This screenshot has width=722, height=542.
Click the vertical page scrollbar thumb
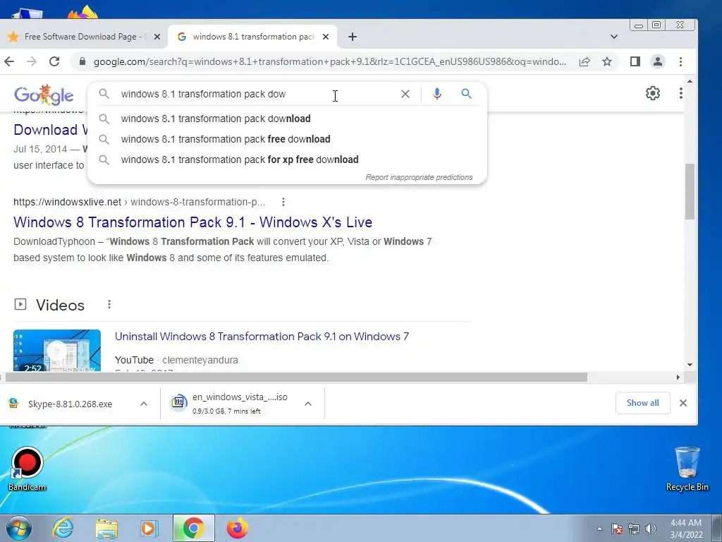(x=690, y=191)
